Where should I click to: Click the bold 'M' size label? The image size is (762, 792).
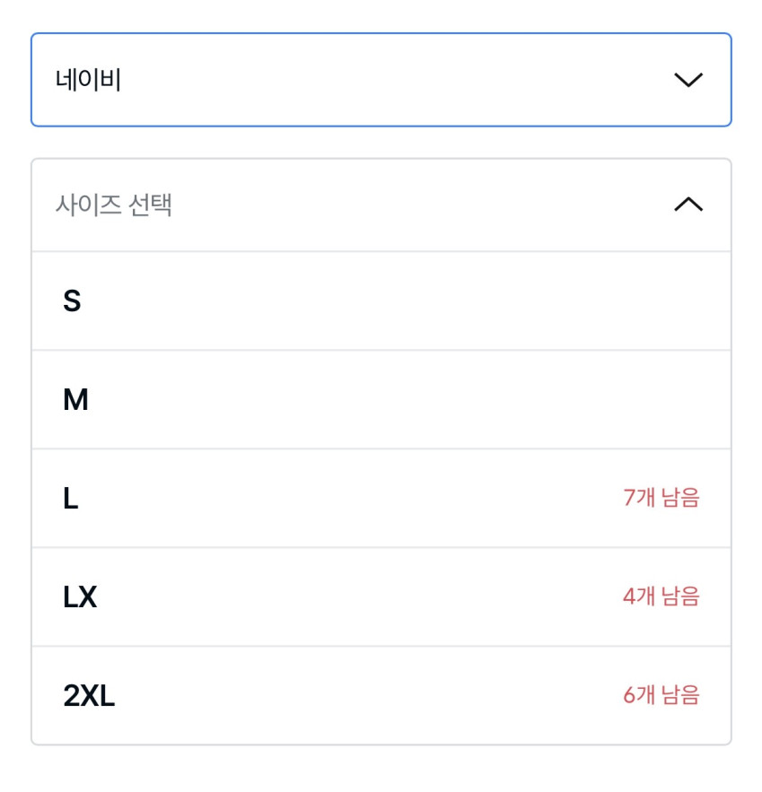click(75, 401)
